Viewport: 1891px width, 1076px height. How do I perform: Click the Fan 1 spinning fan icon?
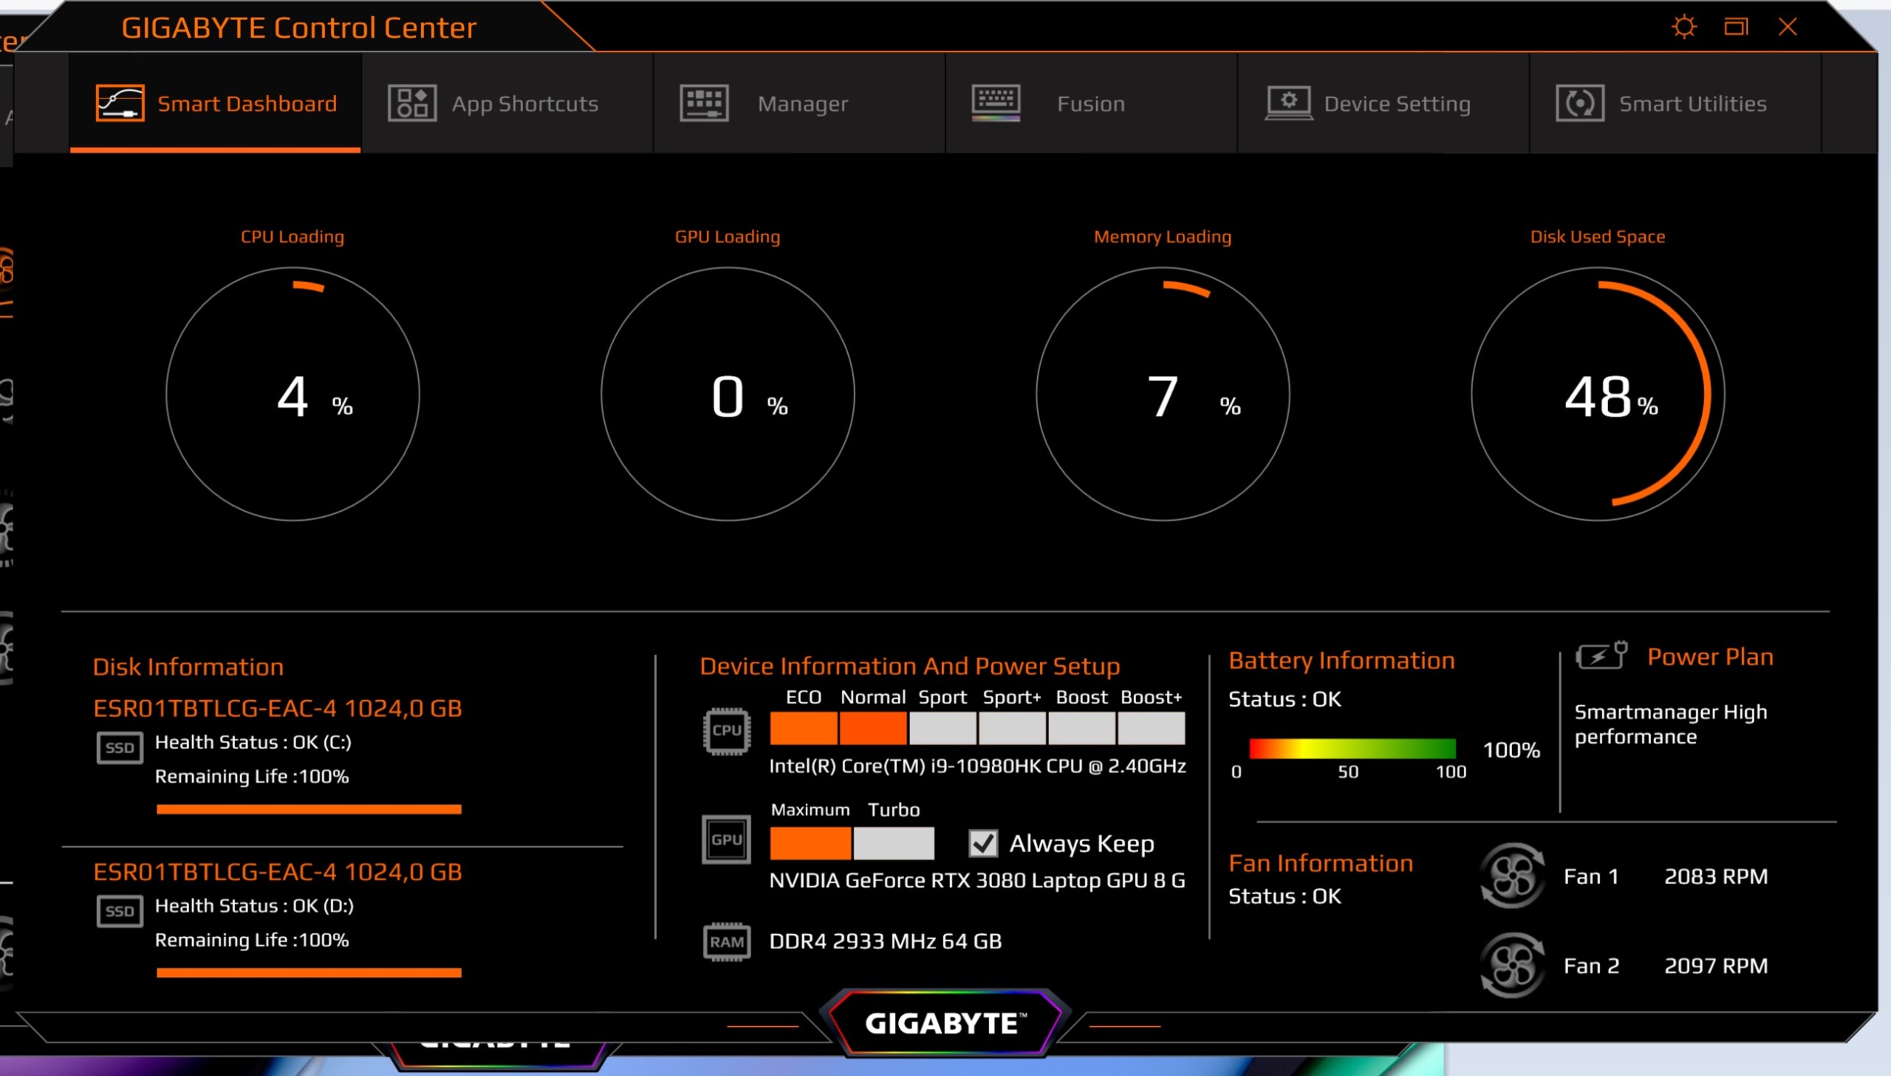click(x=1512, y=876)
